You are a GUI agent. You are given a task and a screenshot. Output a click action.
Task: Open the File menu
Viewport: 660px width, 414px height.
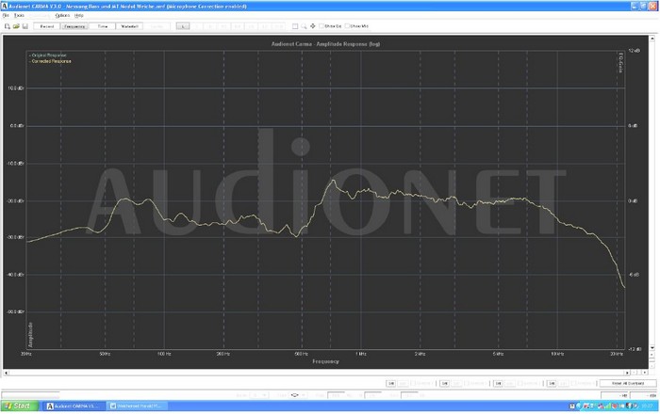(6, 16)
